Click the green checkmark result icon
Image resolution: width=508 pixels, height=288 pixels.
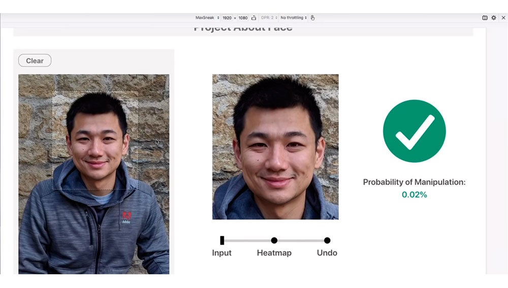(x=414, y=131)
